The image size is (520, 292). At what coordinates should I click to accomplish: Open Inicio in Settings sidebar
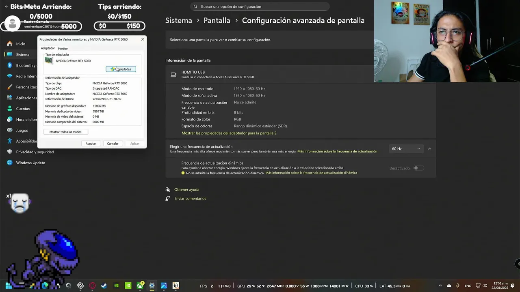pyautogui.click(x=21, y=44)
